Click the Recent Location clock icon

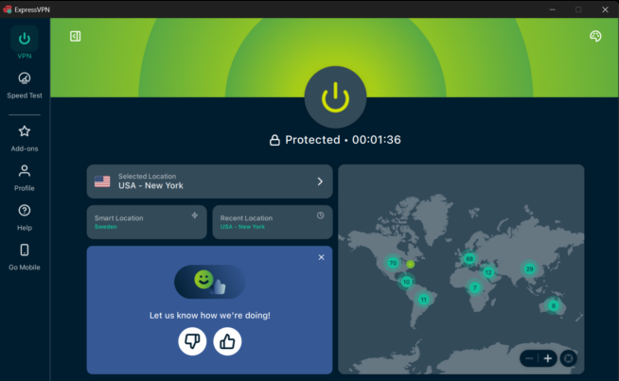point(320,216)
